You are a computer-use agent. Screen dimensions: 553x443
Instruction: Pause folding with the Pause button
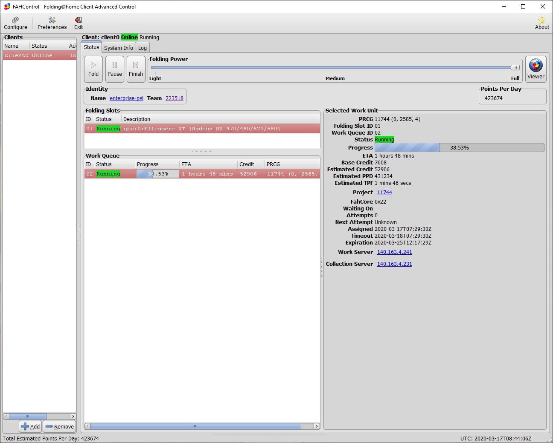coord(115,69)
